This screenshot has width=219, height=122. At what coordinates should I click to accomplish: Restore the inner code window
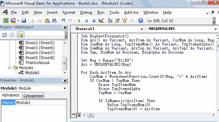click(213, 12)
